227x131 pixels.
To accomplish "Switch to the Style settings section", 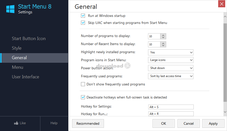I will [17, 48].
